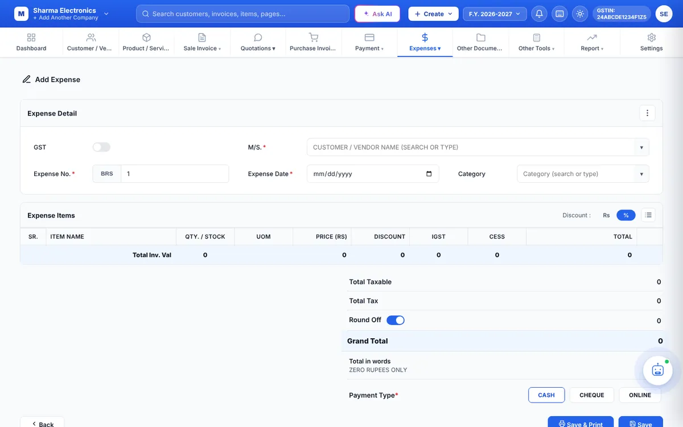Open the Dashboard grid icon
The width and height of the screenshot is (683, 427).
point(31,38)
